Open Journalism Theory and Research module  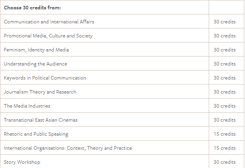click(40, 92)
